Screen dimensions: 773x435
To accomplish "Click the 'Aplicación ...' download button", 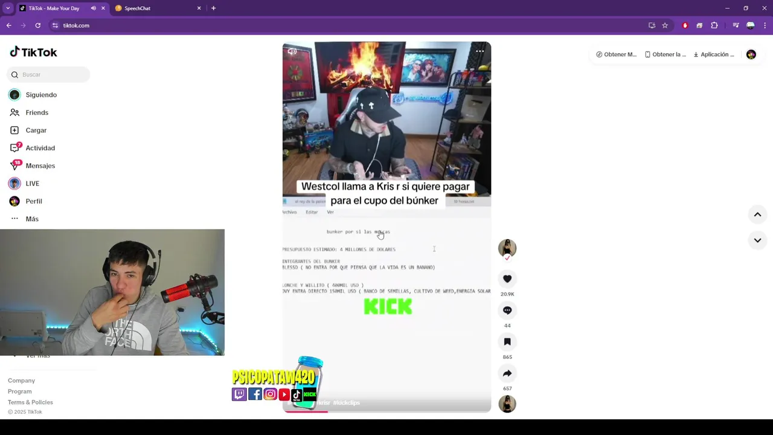I will (714, 54).
